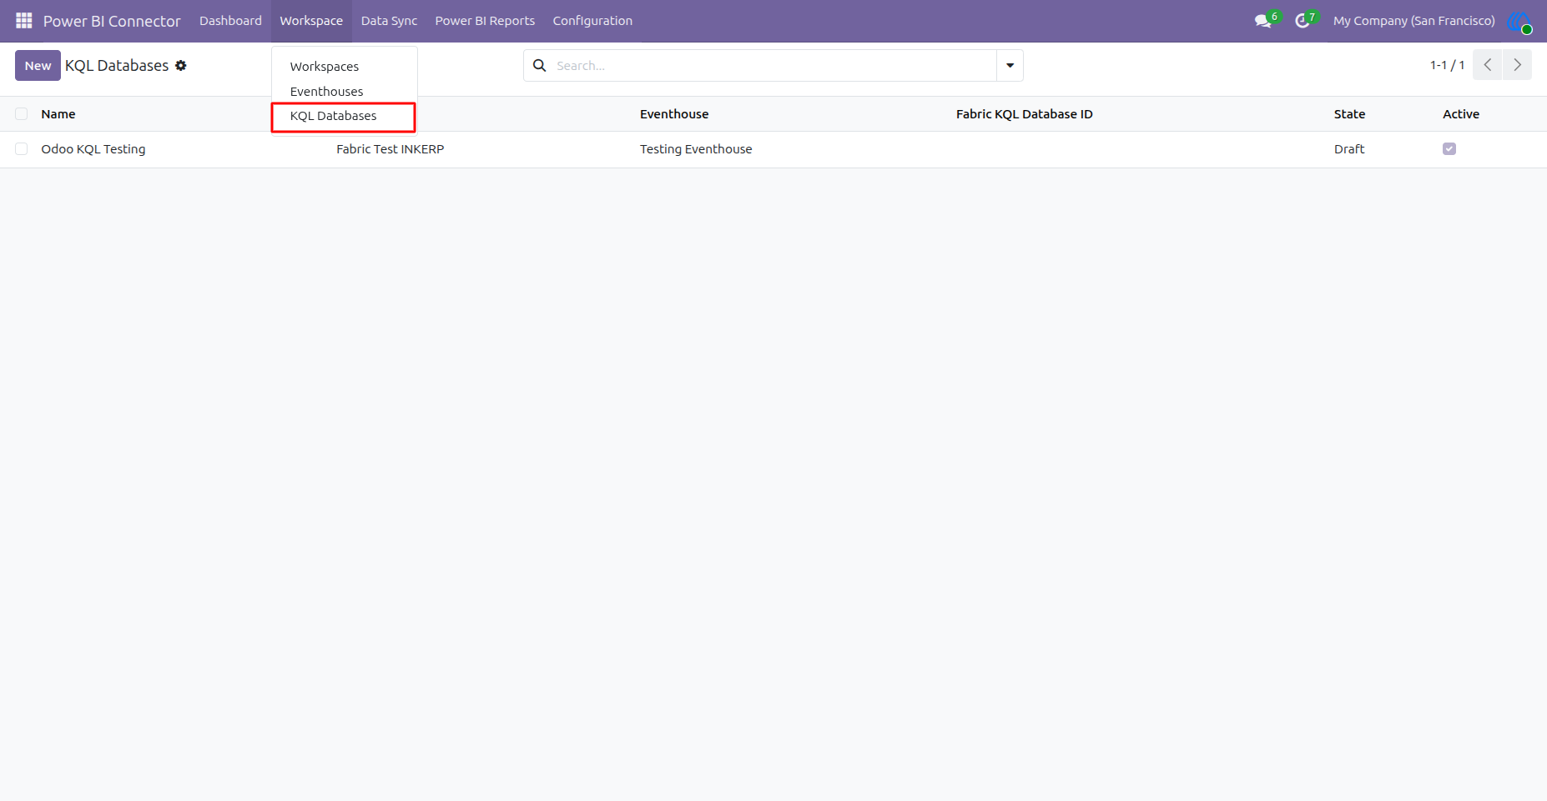Toggle select-all checkbox in header row
Image resolution: width=1547 pixels, height=801 pixels.
point(22,114)
